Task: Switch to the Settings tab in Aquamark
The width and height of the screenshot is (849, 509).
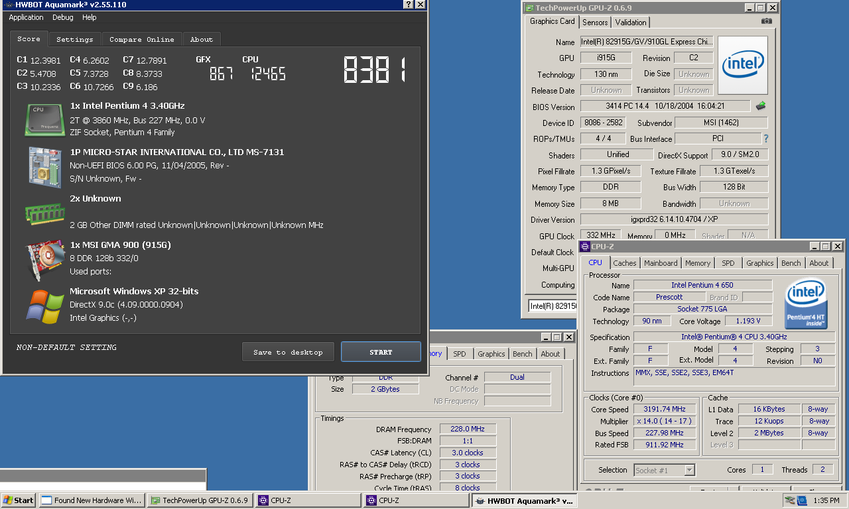Action: [74, 40]
